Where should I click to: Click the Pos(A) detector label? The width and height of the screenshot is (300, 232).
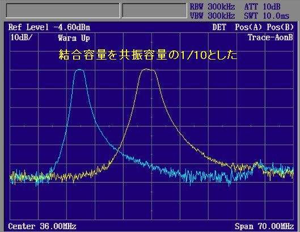pyautogui.click(x=248, y=27)
